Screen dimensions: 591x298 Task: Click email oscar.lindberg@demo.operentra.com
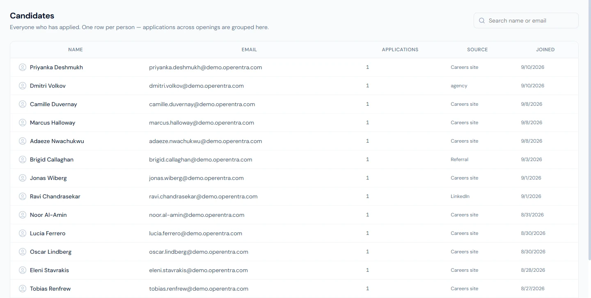(x=199, y=252)
